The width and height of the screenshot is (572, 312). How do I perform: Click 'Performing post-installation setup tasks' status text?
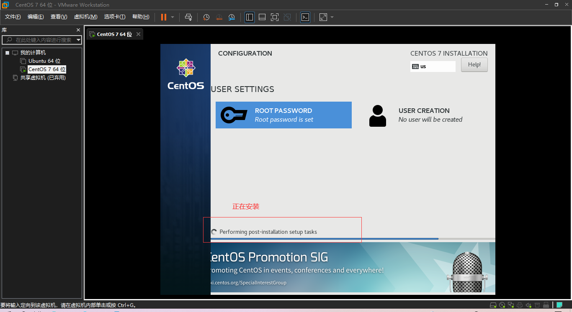pos(268,232)
